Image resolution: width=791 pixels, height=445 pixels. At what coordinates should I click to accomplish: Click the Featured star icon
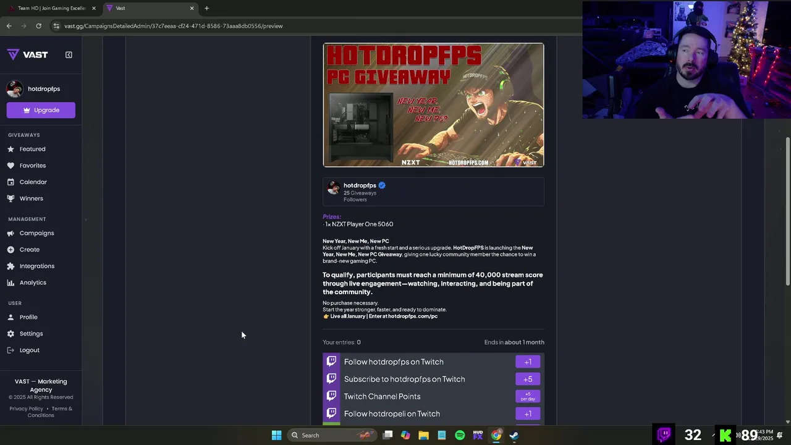pos(11,149)
